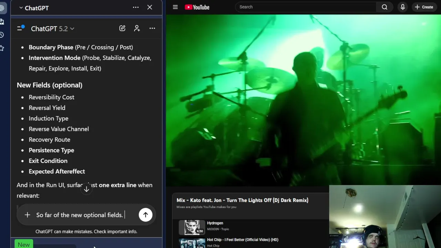
Task: Click the YouTube Create button
Action: pyautogui.click(x=424, y=7)
